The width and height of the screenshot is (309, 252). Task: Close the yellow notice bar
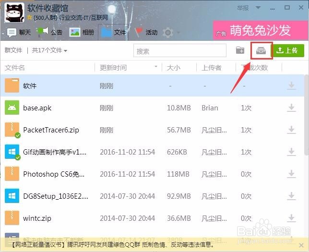(x=301, y=245)
